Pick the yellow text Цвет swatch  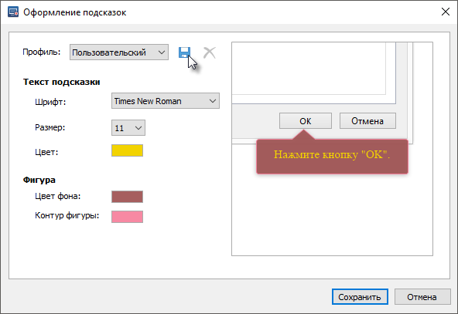(x=127, y=150)
